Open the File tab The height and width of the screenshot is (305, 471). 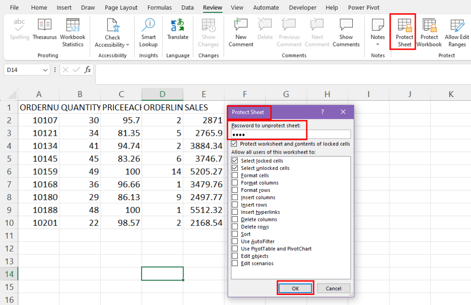(x=14, y=7)
